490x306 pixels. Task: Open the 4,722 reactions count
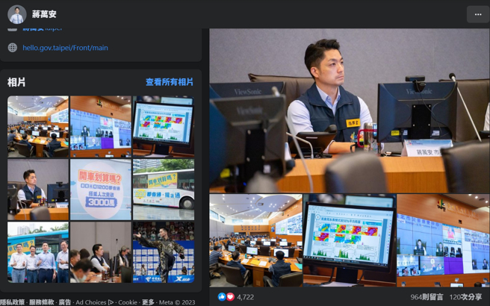(x=246, y=297)
